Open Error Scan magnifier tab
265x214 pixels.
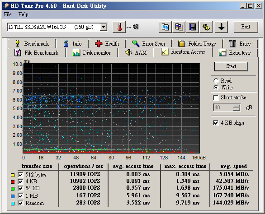pos(148,43)
